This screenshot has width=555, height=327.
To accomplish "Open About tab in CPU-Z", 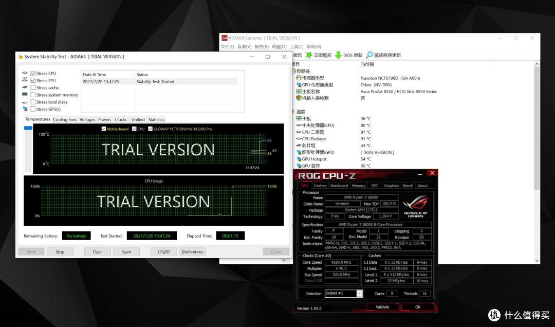I will [x=422, y=186].
